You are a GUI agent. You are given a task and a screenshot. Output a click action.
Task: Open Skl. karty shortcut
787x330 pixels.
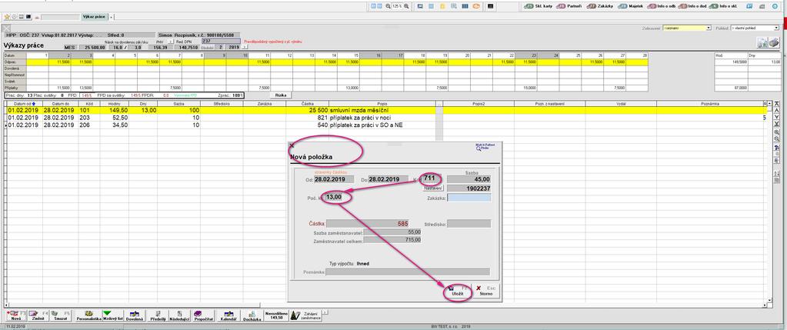(539, 6)
